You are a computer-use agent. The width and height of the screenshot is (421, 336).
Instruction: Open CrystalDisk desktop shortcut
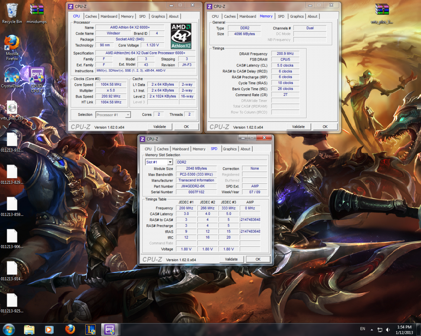12,78
